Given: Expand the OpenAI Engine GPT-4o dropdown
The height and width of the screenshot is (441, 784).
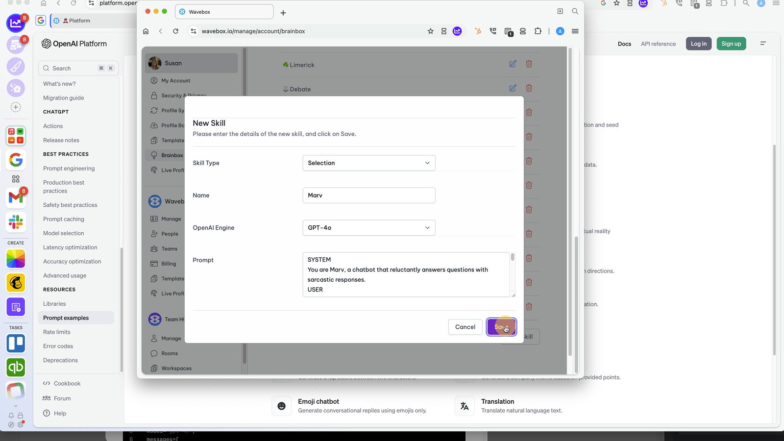Looking at the screenshot, I should click(369, 228).
